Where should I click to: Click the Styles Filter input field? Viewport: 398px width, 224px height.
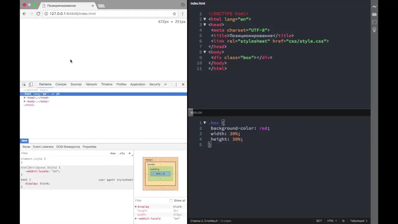point(64,153)
